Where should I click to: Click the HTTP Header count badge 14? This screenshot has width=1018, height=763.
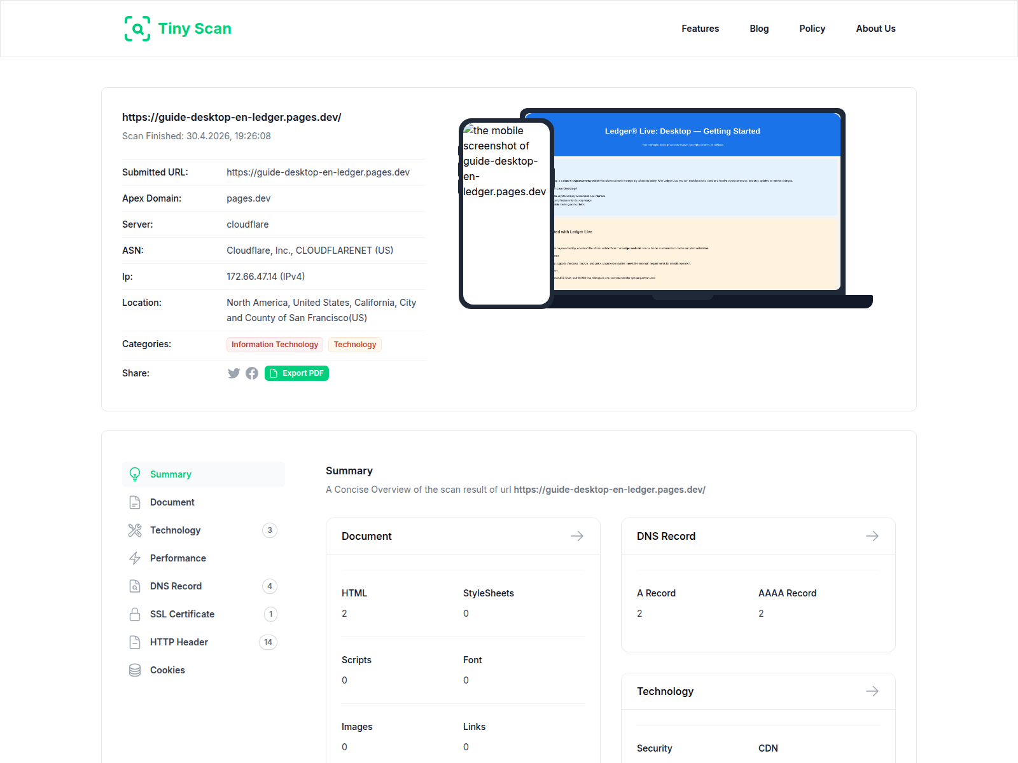(x=268, y=642)
